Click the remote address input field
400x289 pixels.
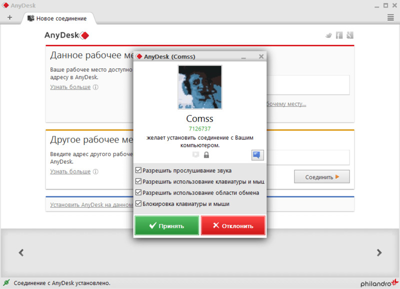(x=308, y=157)
